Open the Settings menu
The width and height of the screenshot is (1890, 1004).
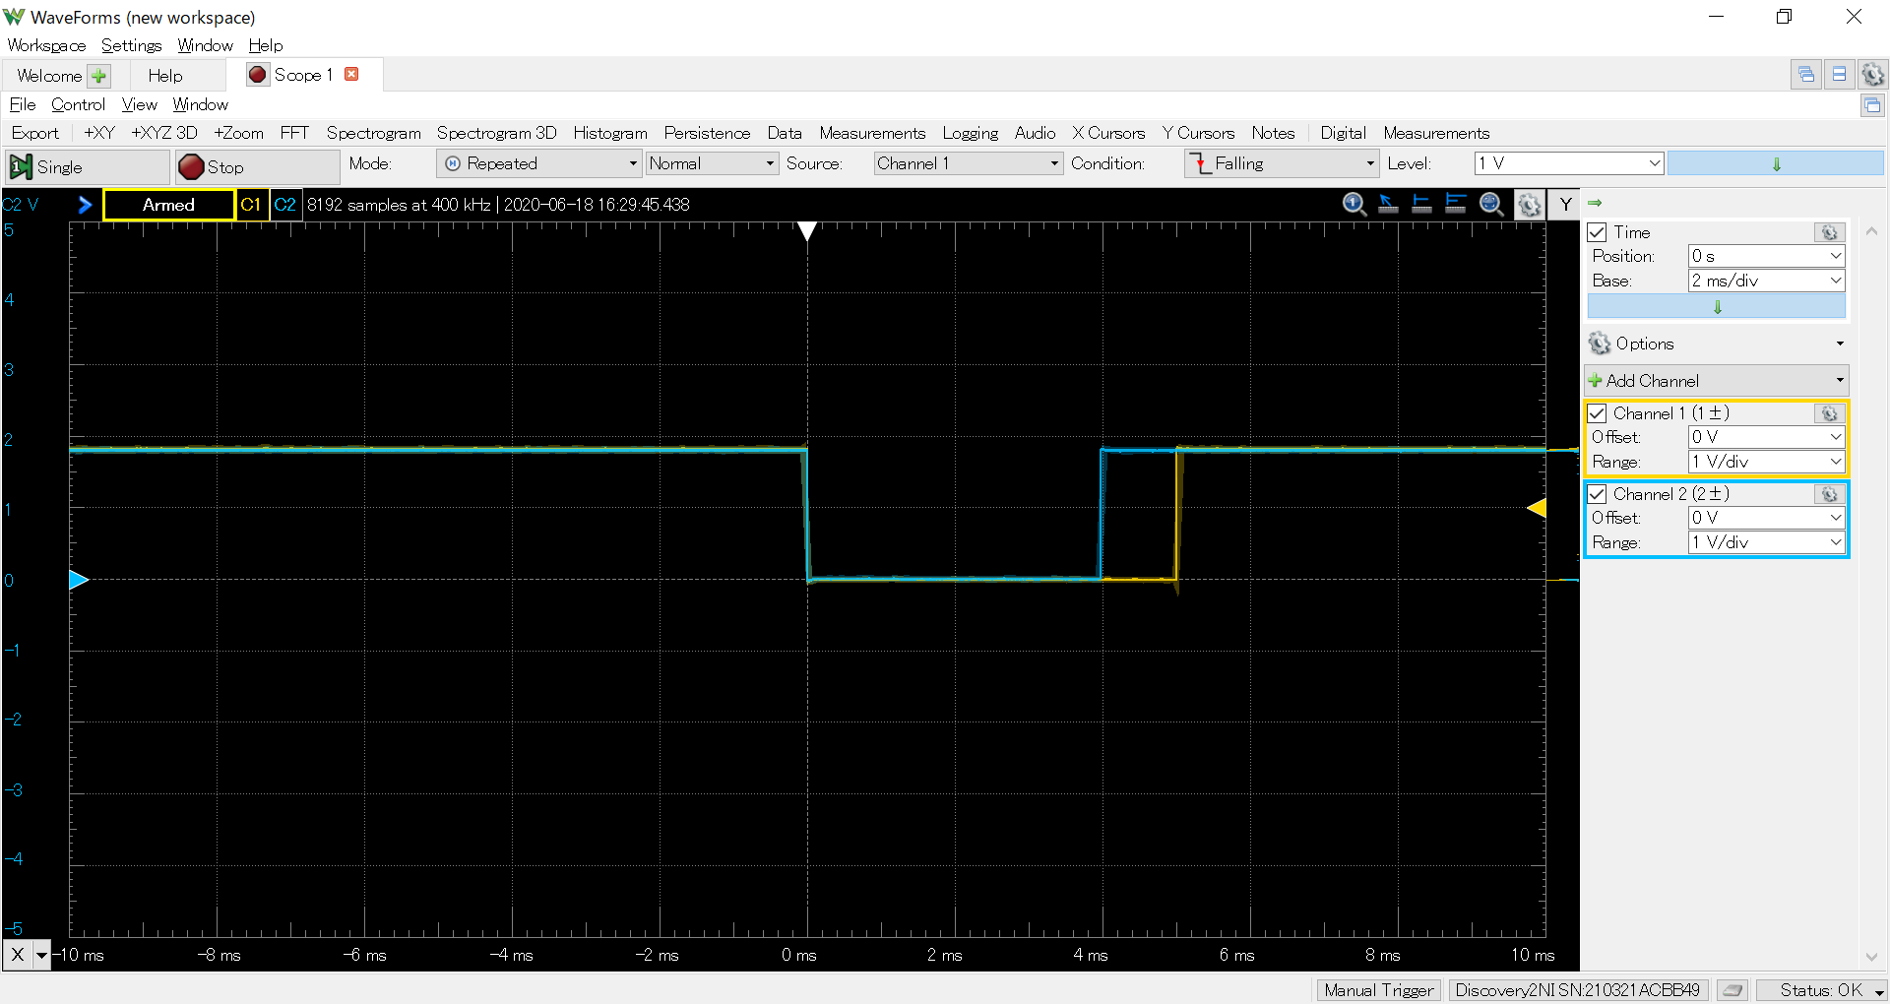pyautogui.click(x=131, y=45)
